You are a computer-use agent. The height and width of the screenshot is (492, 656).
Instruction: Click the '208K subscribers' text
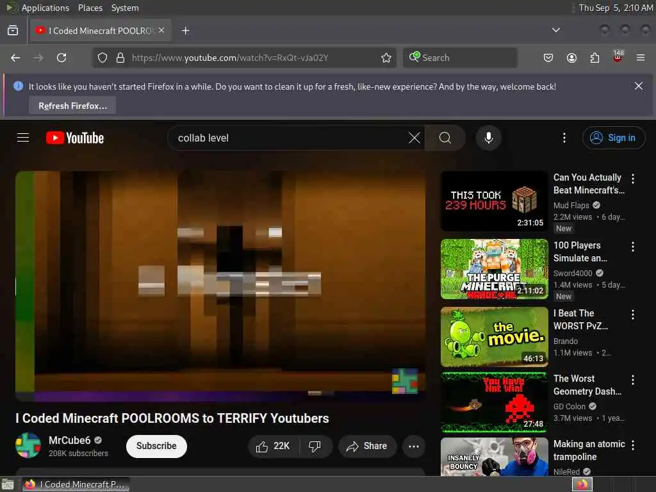click(78, 453)
